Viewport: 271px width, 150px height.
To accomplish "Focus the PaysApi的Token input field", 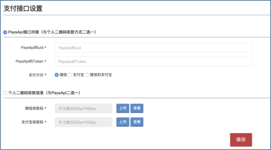I will click(153, 61).
